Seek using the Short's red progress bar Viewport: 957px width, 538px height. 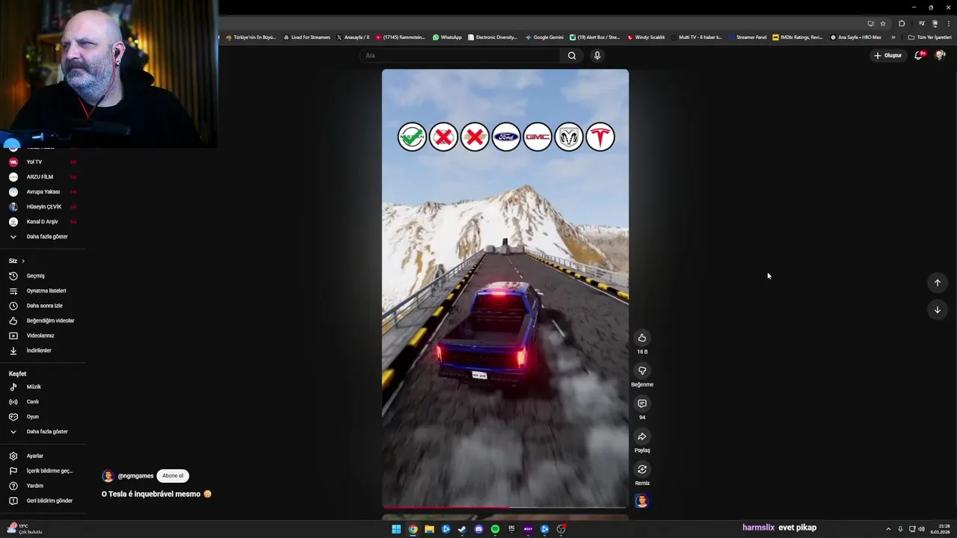pos(505,507)
